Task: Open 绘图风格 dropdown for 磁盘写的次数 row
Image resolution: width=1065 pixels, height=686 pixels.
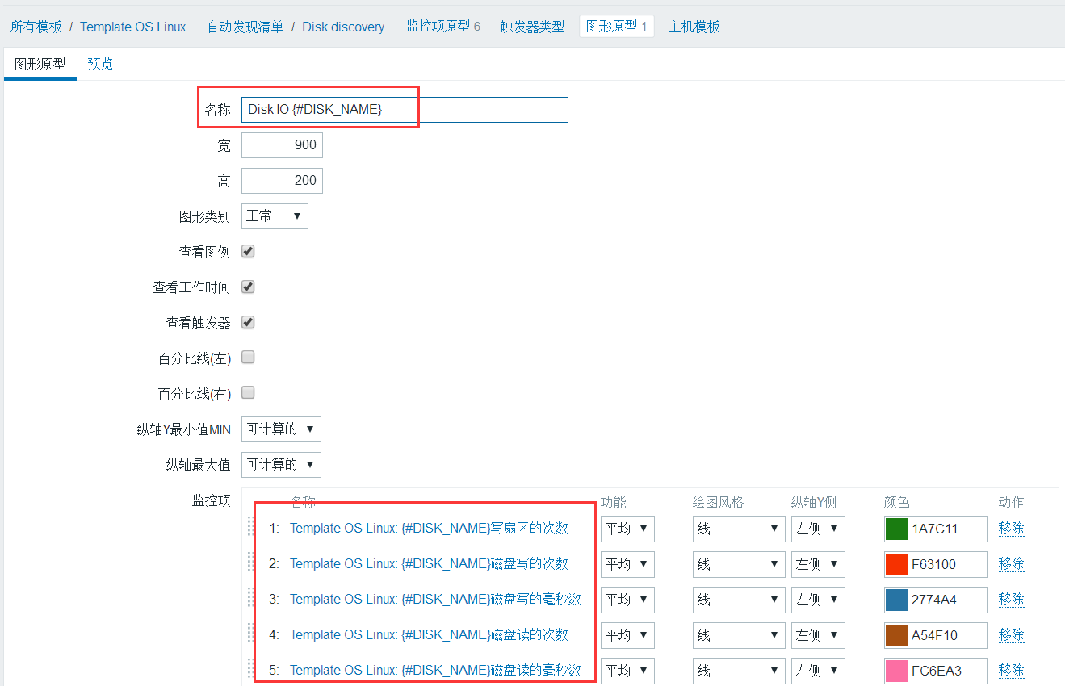Action: pyautogui.click(x=739, y=564)
